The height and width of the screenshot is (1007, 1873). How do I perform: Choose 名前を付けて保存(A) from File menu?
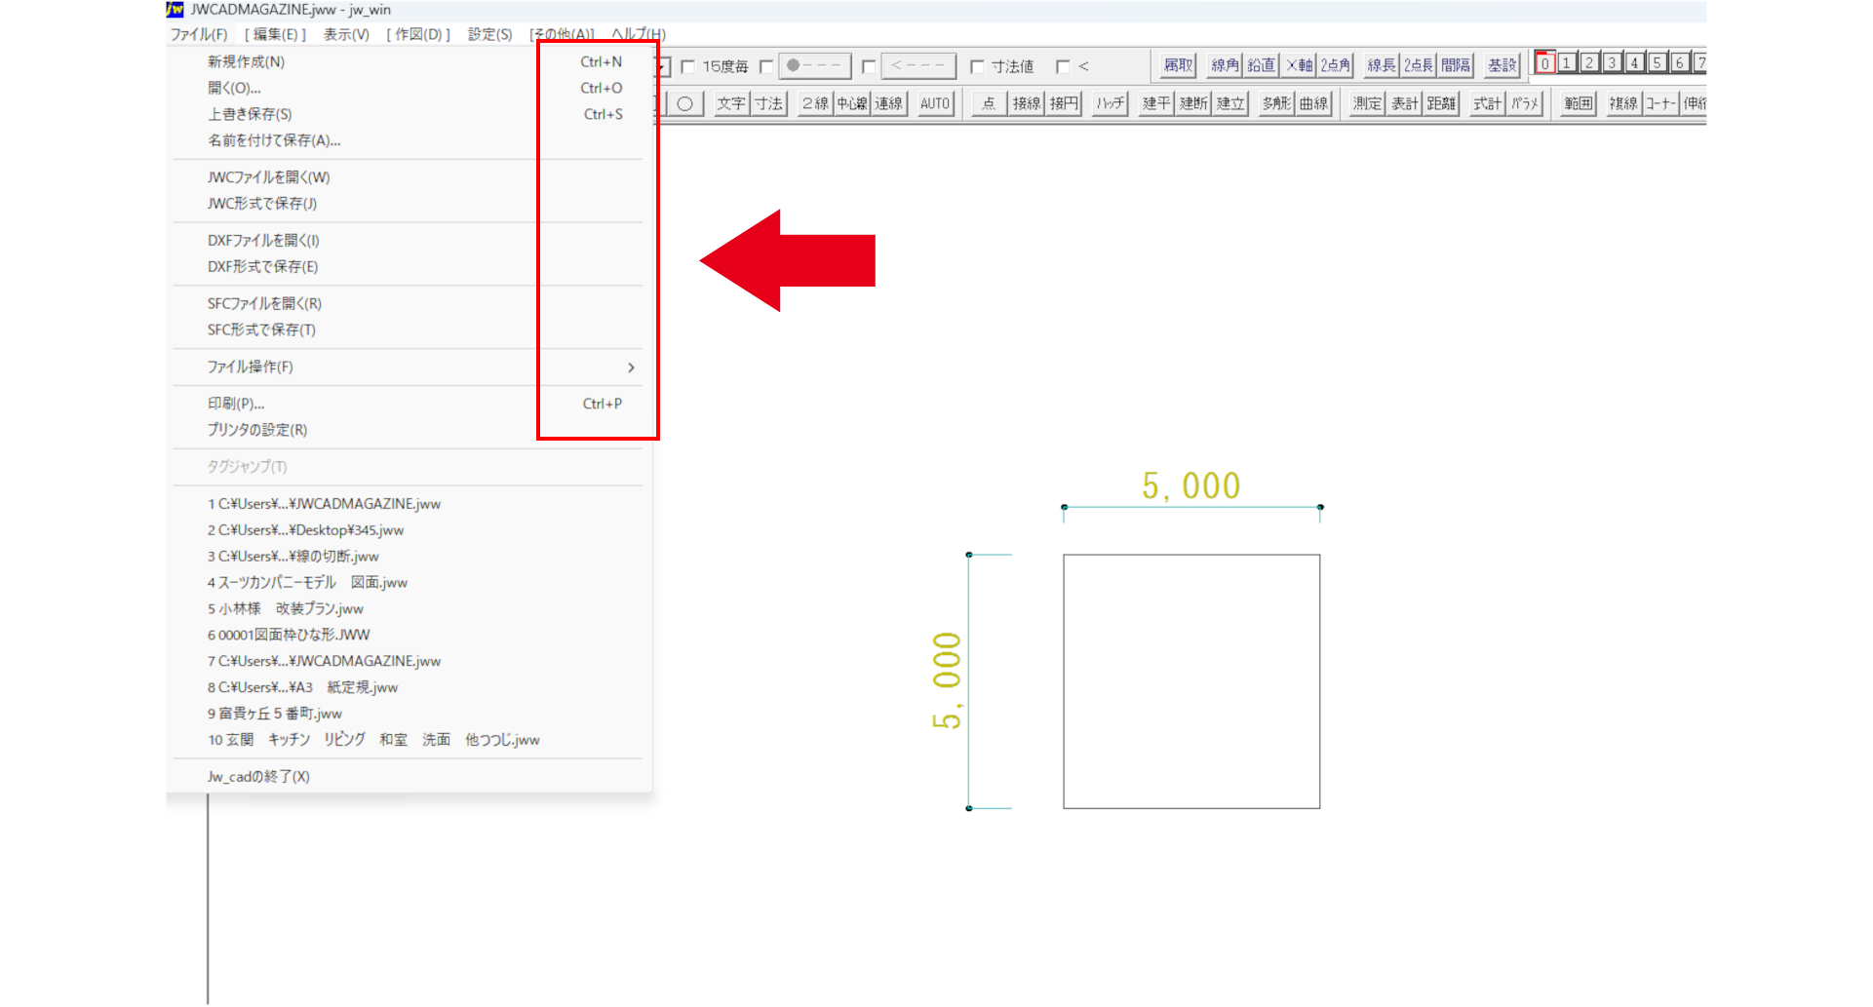pyautogui.click(x=274, y=140)
